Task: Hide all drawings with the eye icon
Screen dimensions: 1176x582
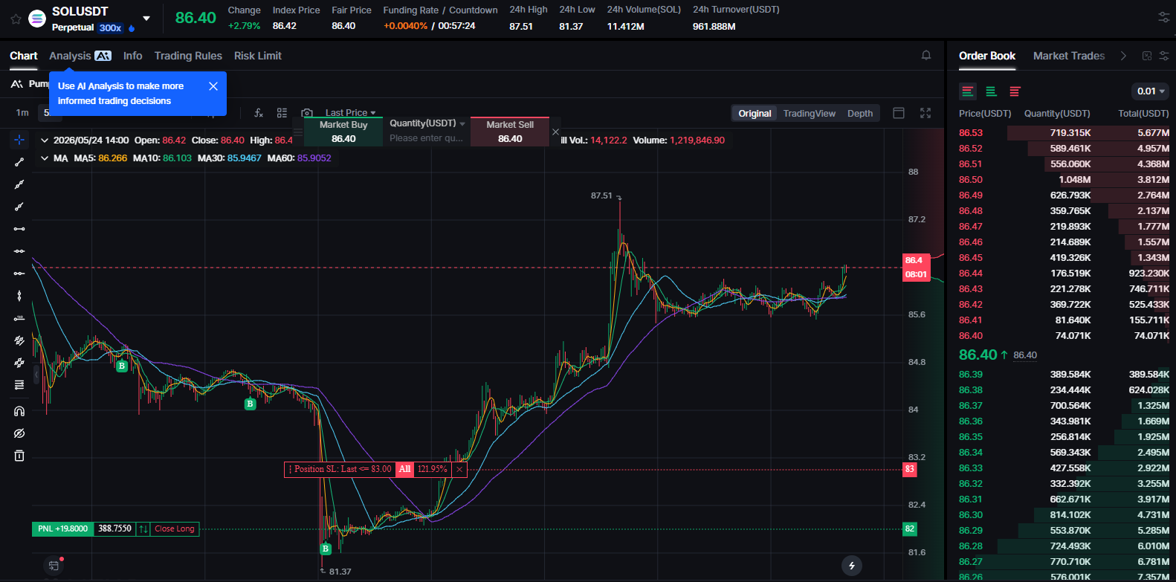Action: 19,433
